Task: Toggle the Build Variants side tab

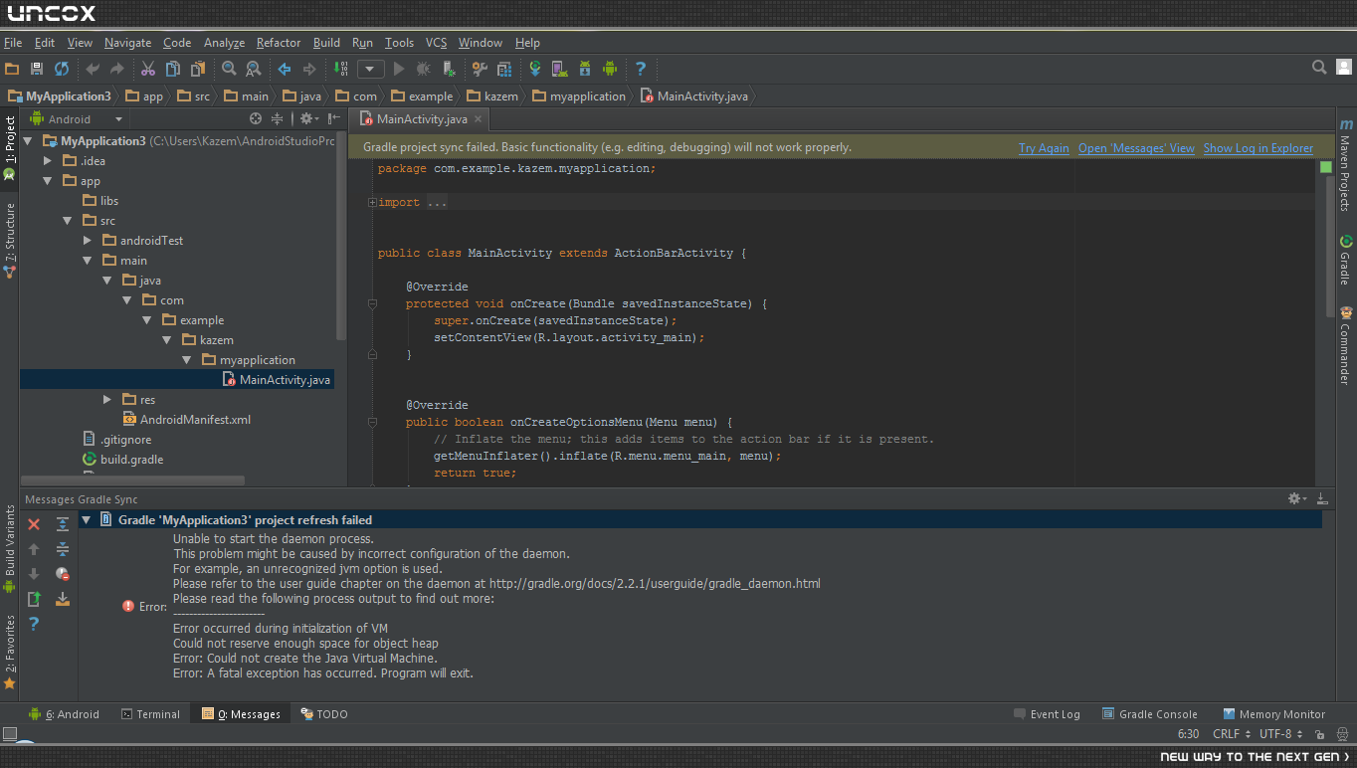Action: click(10, 549)
